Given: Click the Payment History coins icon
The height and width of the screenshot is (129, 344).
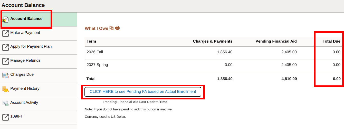Looking at the screenshot, I should (x=5, y=89).
